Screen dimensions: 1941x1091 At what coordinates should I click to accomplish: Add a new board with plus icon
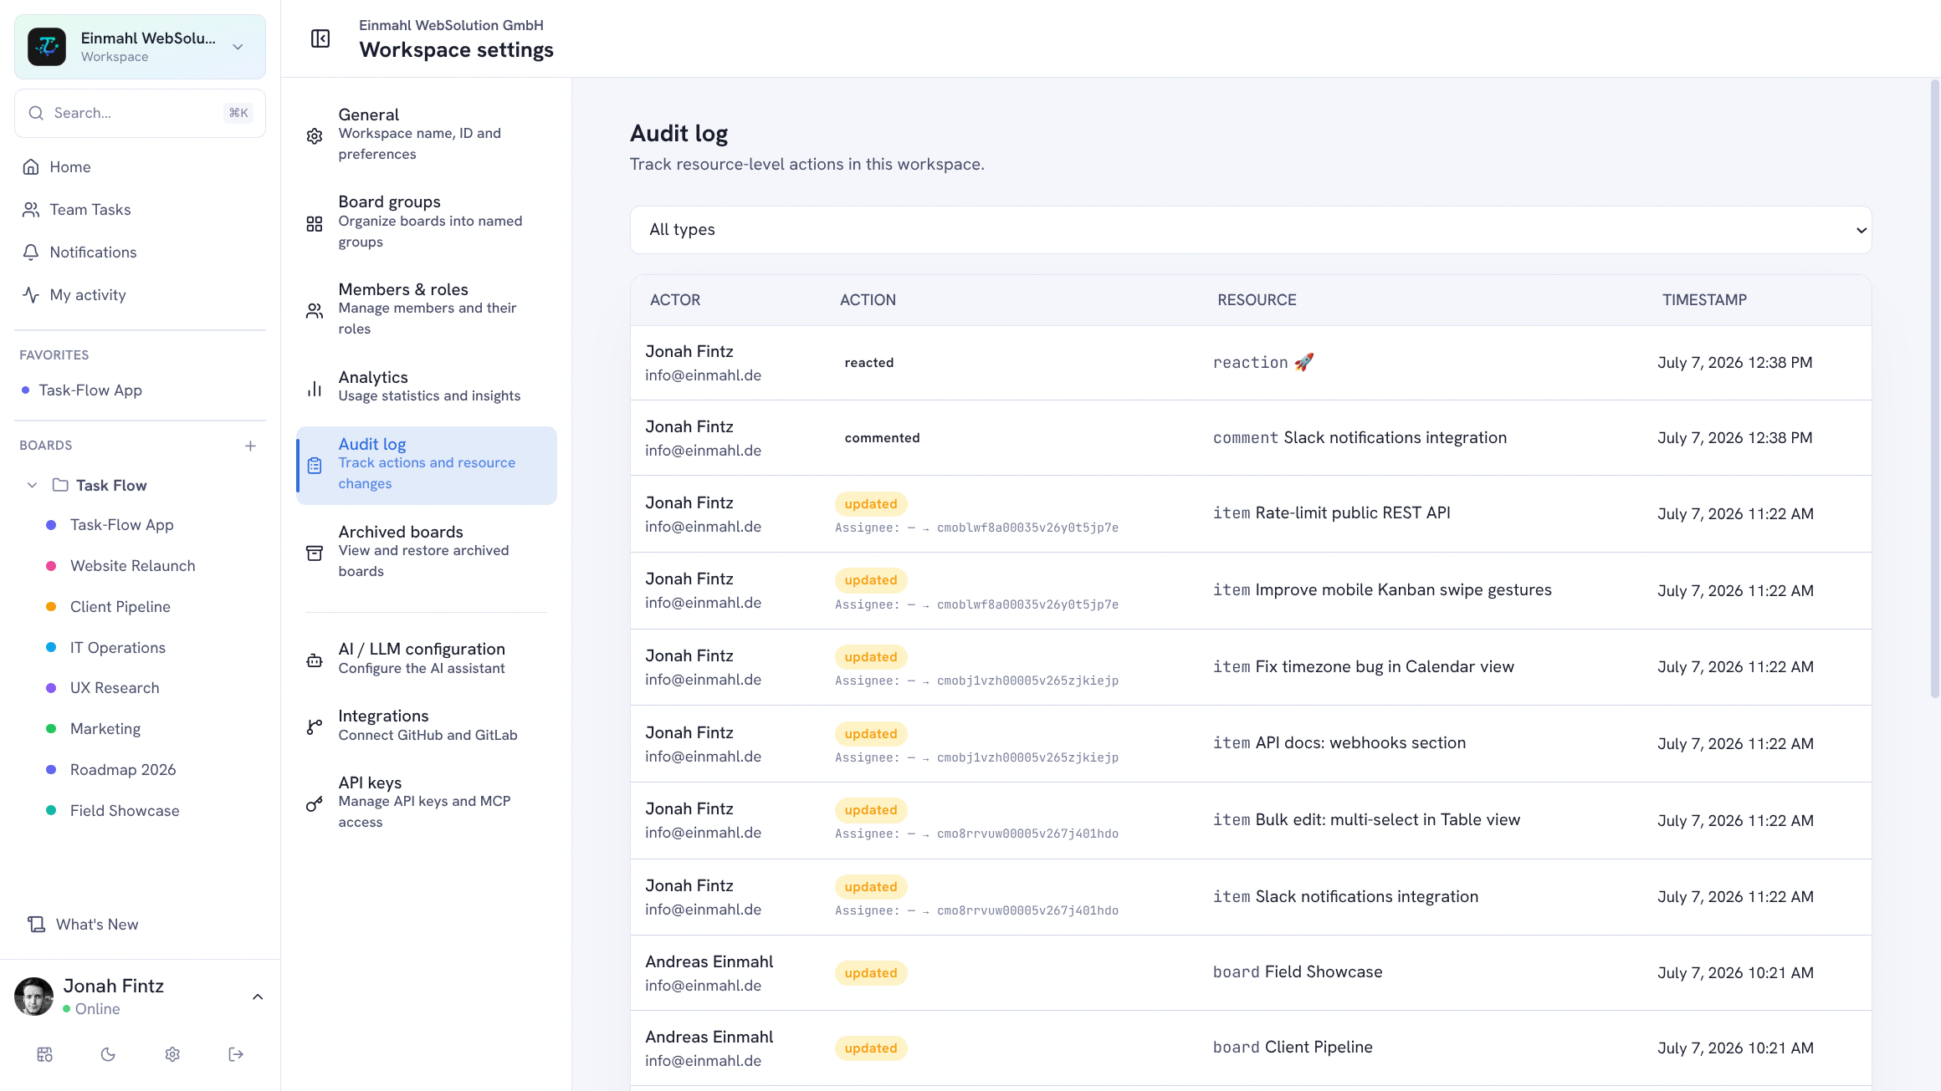pos(250,446)
